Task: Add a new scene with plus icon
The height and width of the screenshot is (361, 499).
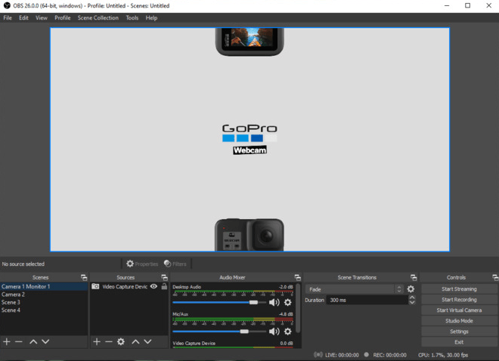Action: (7, 341)
